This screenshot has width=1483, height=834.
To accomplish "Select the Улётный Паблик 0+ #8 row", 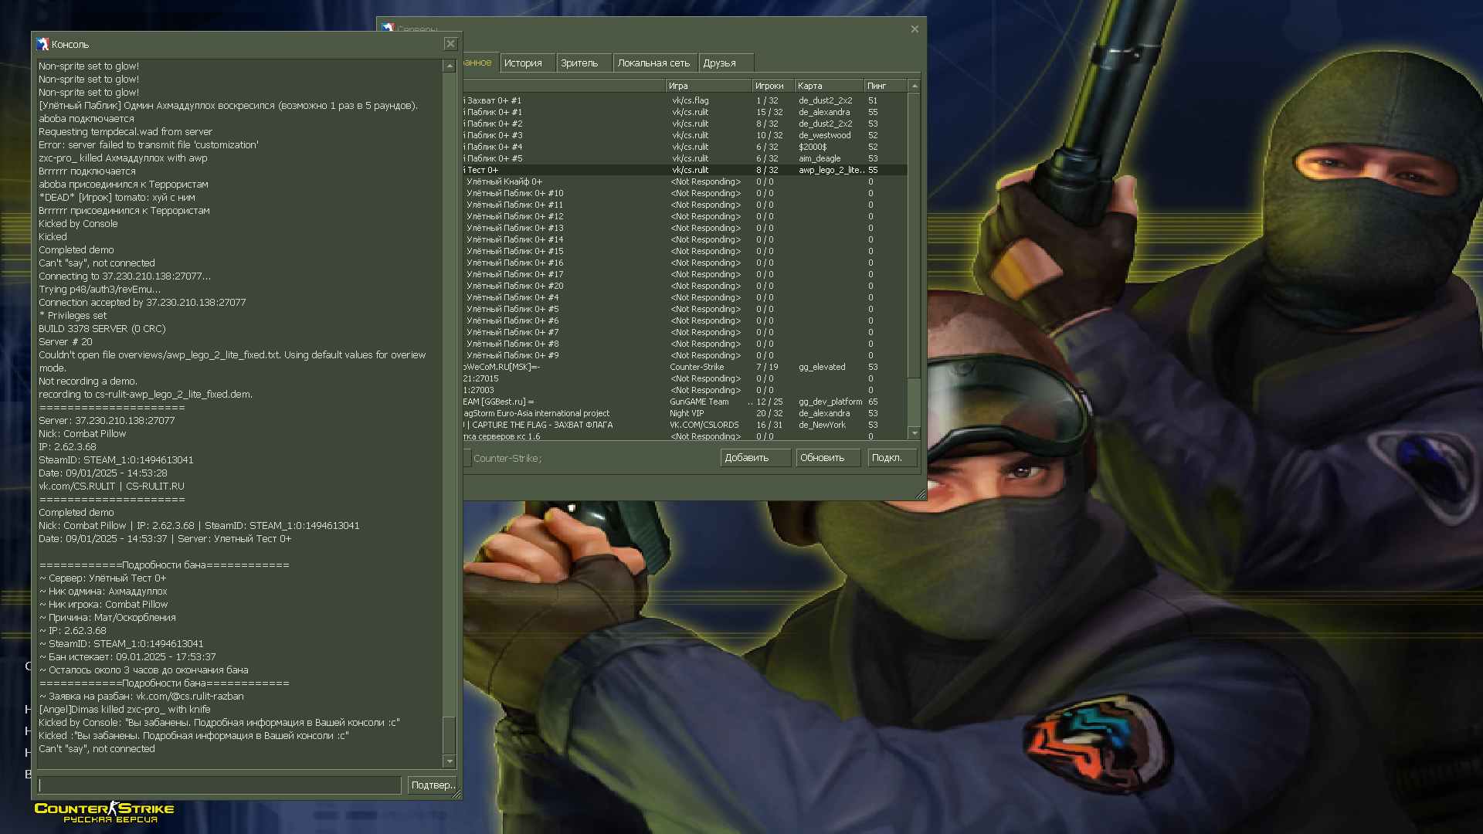I will tap(685, 344).
